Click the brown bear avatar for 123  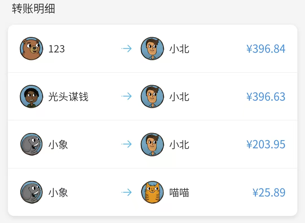pyautogui.click(x=31, y=48)
